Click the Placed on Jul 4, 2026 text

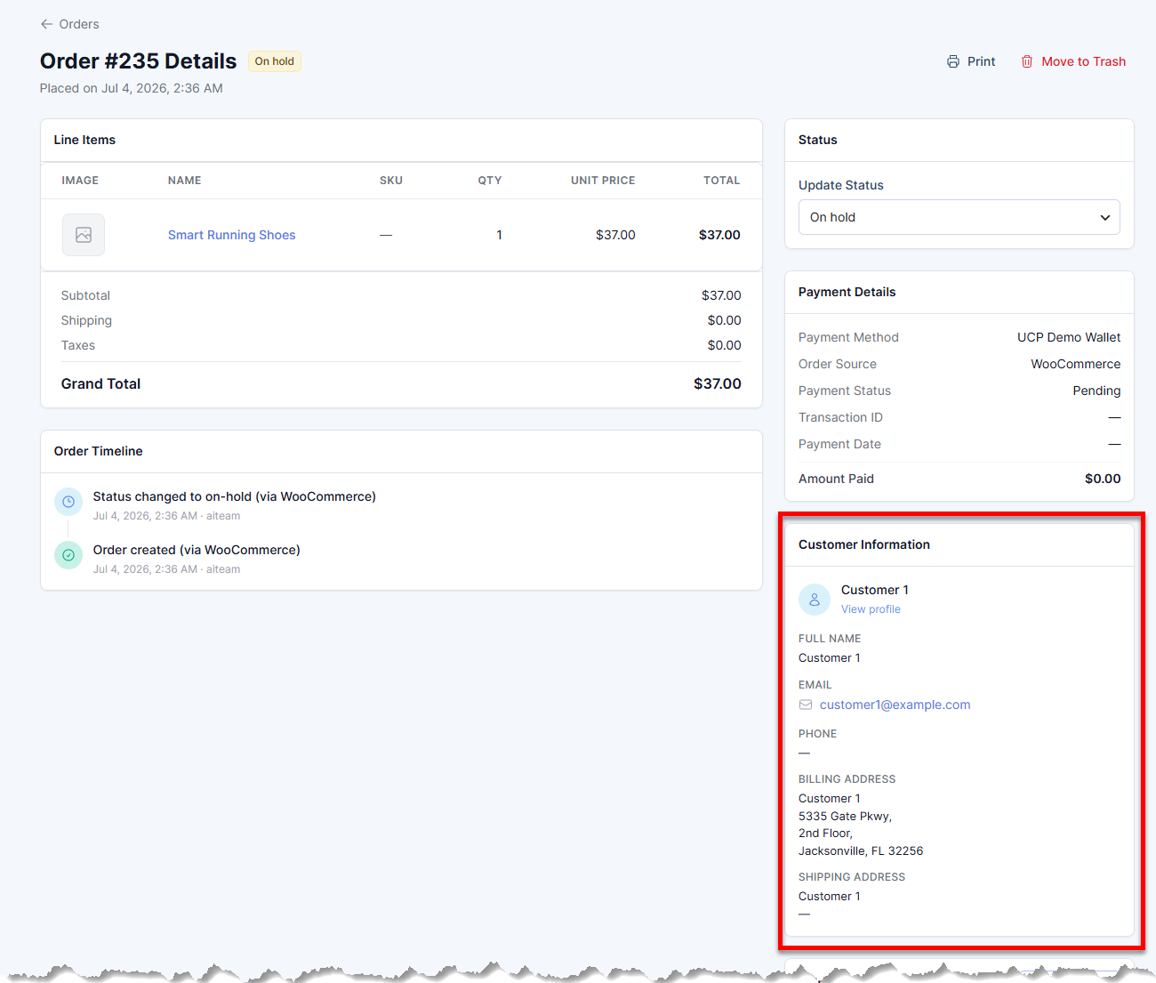132,88
